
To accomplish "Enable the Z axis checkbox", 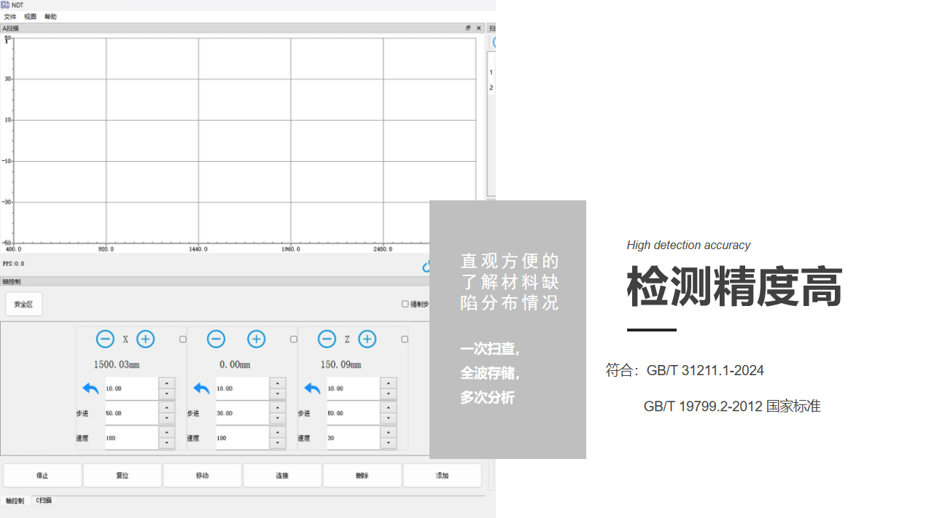I will [x=405, y=340].
